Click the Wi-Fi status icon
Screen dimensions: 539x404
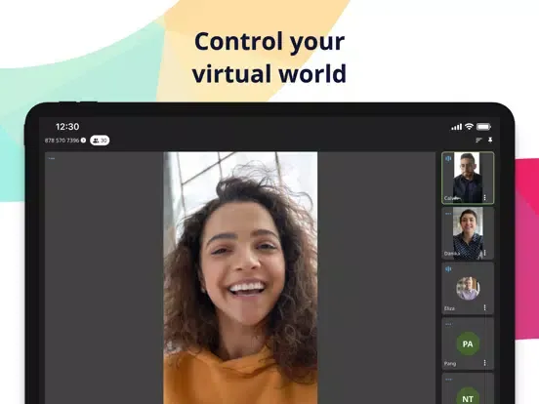coord(470,127)
